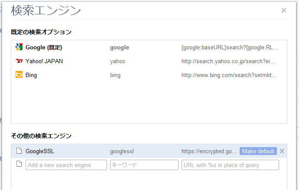Click the blank page icon beside new engine field
The width and height of the screenshot is (299, 190).
[x=19, y=164]
